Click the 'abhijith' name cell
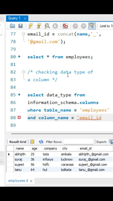This screenshot has height=201, width=113. point(22,154)
